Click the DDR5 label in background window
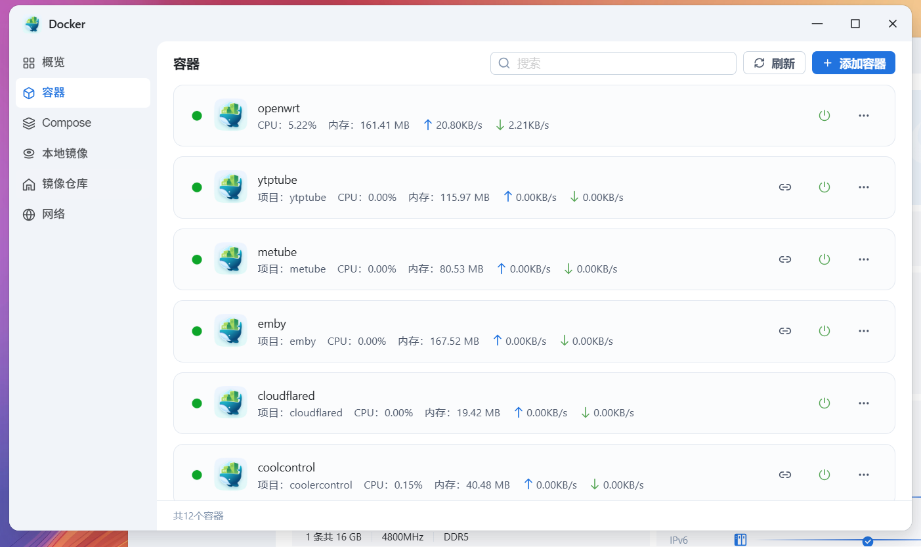Viewport: 921px width, 547px height. tap(456, 536)
